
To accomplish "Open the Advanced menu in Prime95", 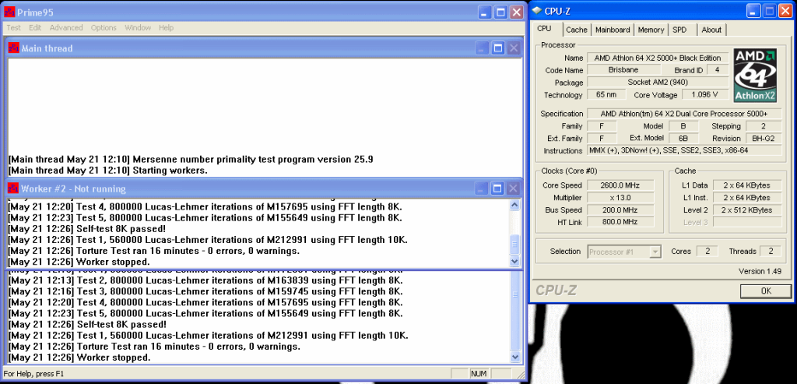I will point(66,28).
